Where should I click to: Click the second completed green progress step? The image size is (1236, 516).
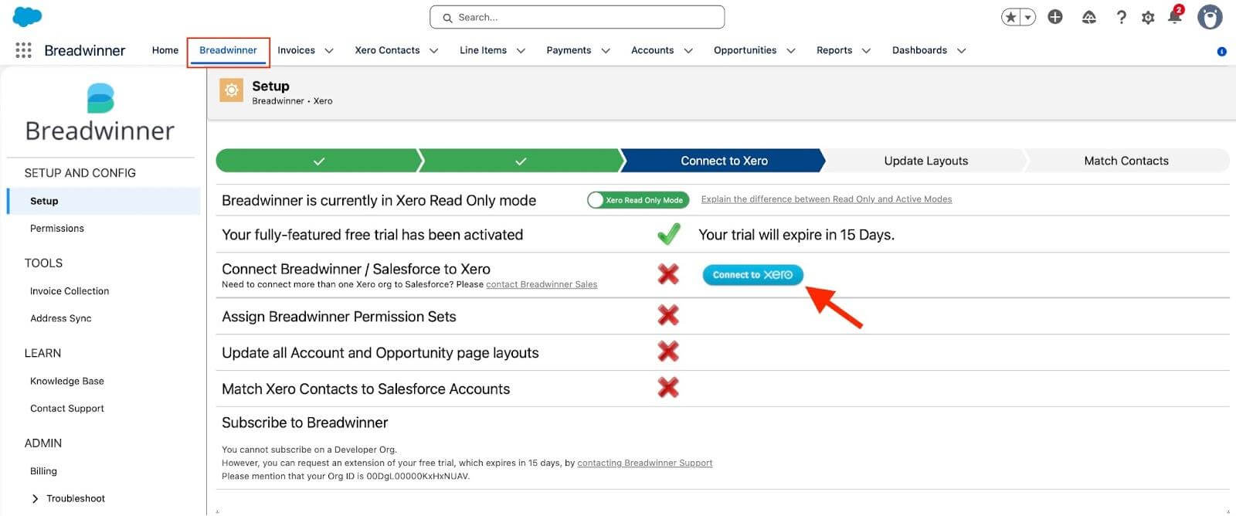520,161
